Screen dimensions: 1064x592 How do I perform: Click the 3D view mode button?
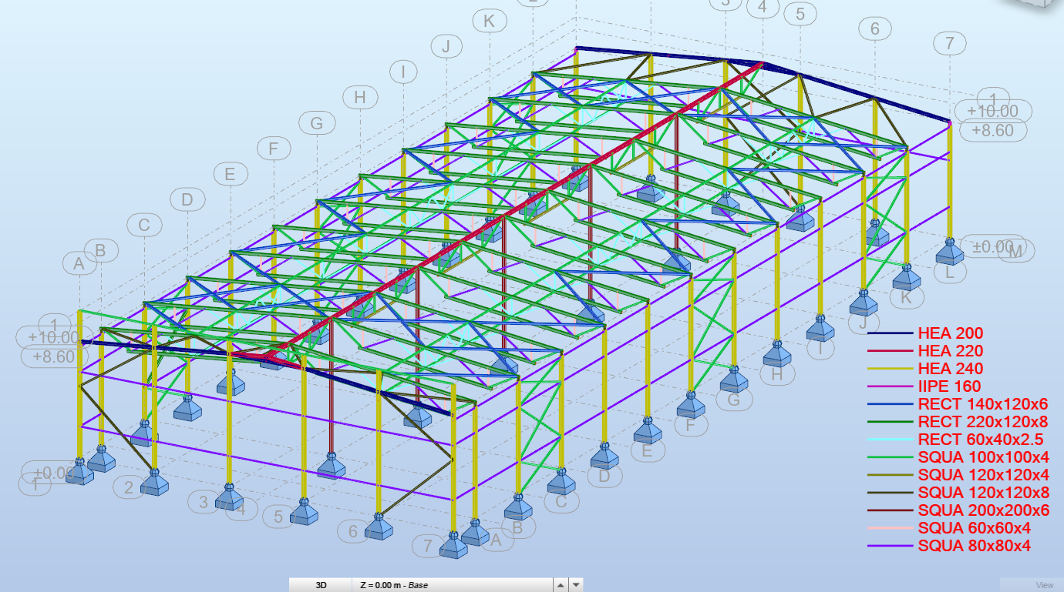321,585
